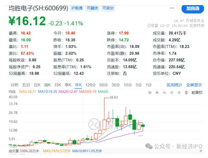The width and height of the screenshot is (208, 158).
Task: Click the 总市值 value 227.08亿
Action: [177, 60]
